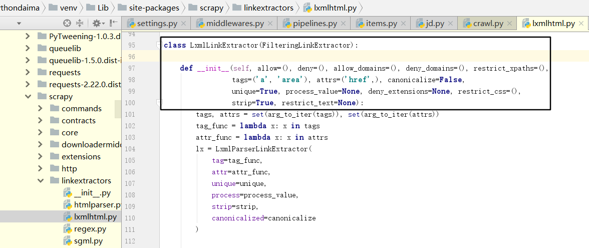589x248 pixels.
Task: Expand the contracts folder arrow
Action: tap(40, 120)
